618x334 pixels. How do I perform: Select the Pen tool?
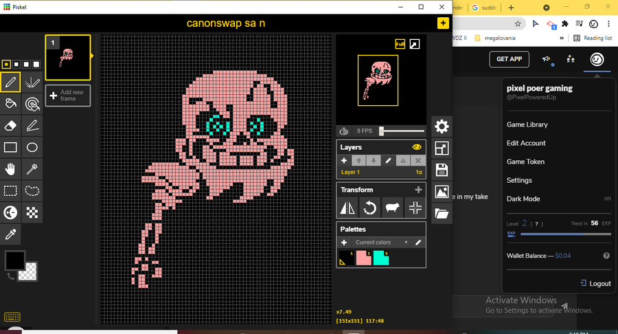click(x=10, y=82)
